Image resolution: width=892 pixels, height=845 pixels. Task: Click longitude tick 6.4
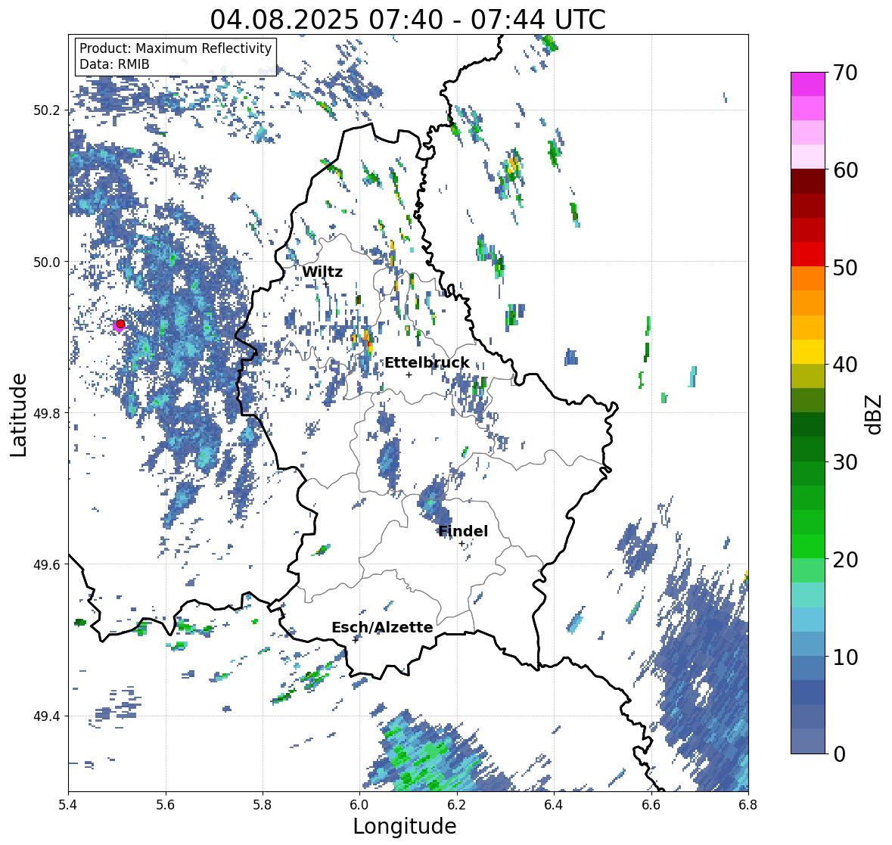pos(554,805)
